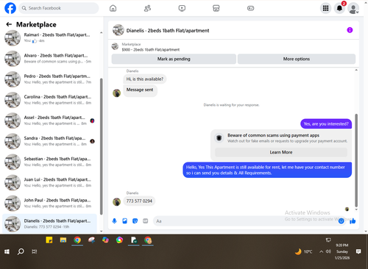Click the 'Hi, is this available?' message

pos(145,79)
